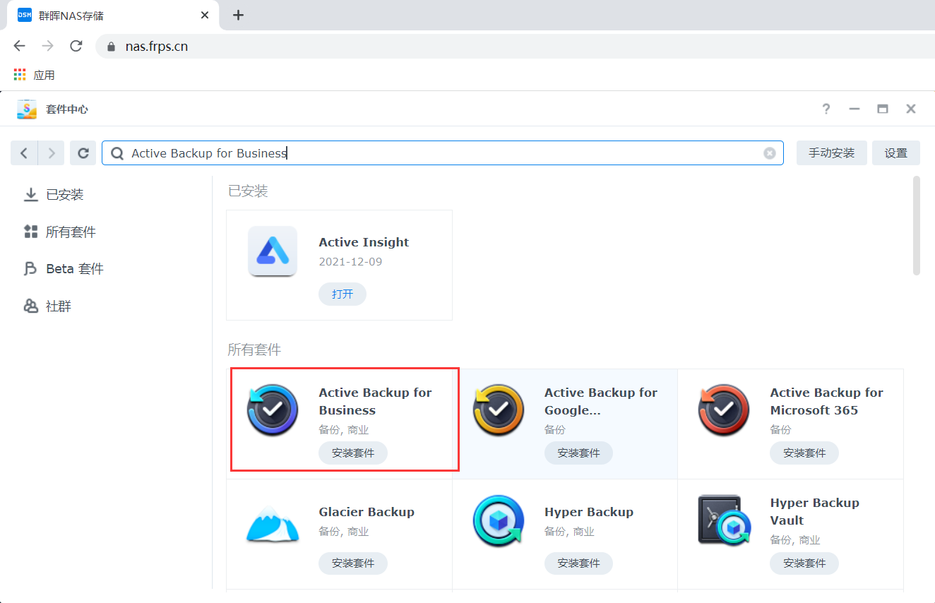This screenshot has width=935, height=603.
Task: Click the Hyper Backup Vault icon
Action: tap(724, 520)
